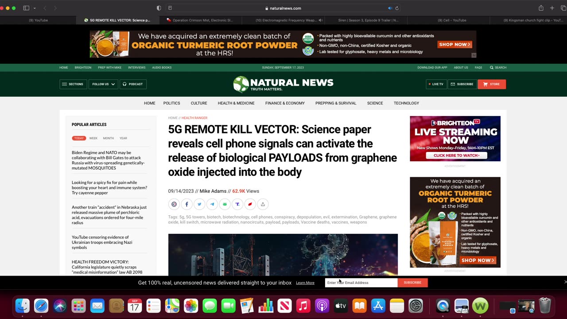Open a new tab with plus icon
Viewport: 567px width, 319px height.
click(x=552, y=8)
